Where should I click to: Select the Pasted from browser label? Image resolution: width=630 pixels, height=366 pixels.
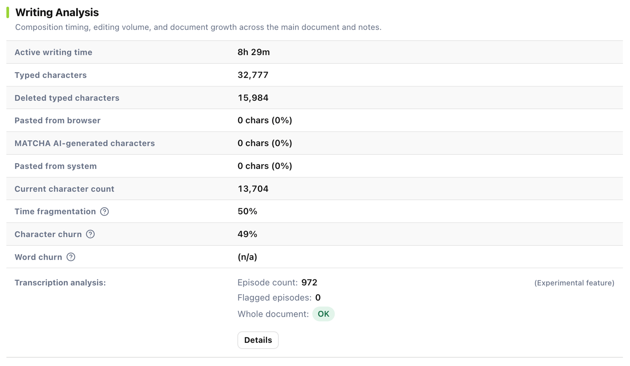click(57, 121)
